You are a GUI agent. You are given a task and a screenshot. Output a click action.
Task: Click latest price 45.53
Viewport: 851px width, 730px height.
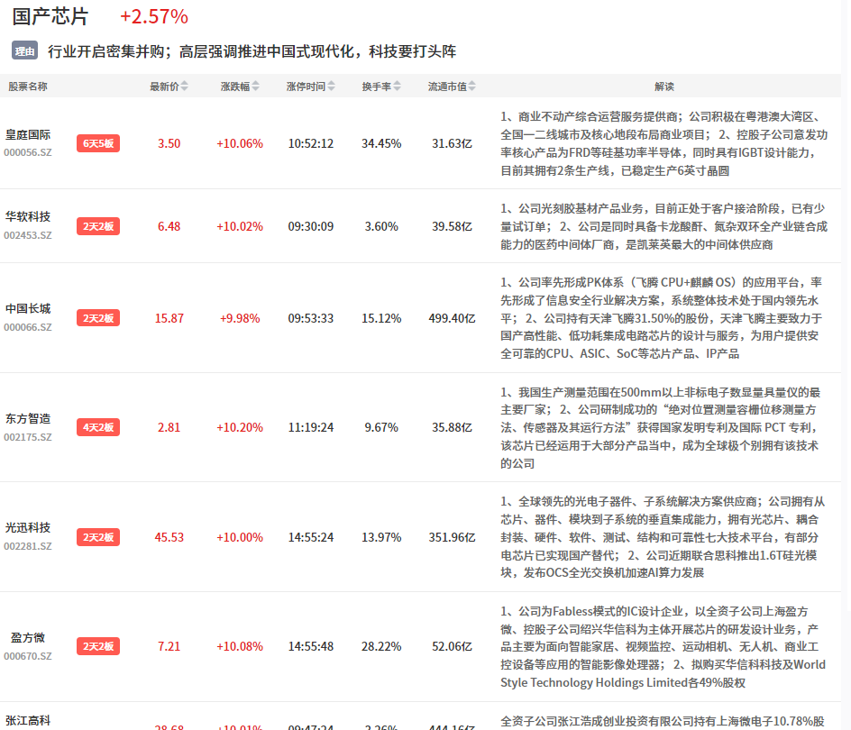click(169, 537)
